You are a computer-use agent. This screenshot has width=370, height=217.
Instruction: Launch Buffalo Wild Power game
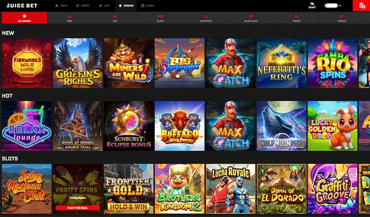point(179,126)
